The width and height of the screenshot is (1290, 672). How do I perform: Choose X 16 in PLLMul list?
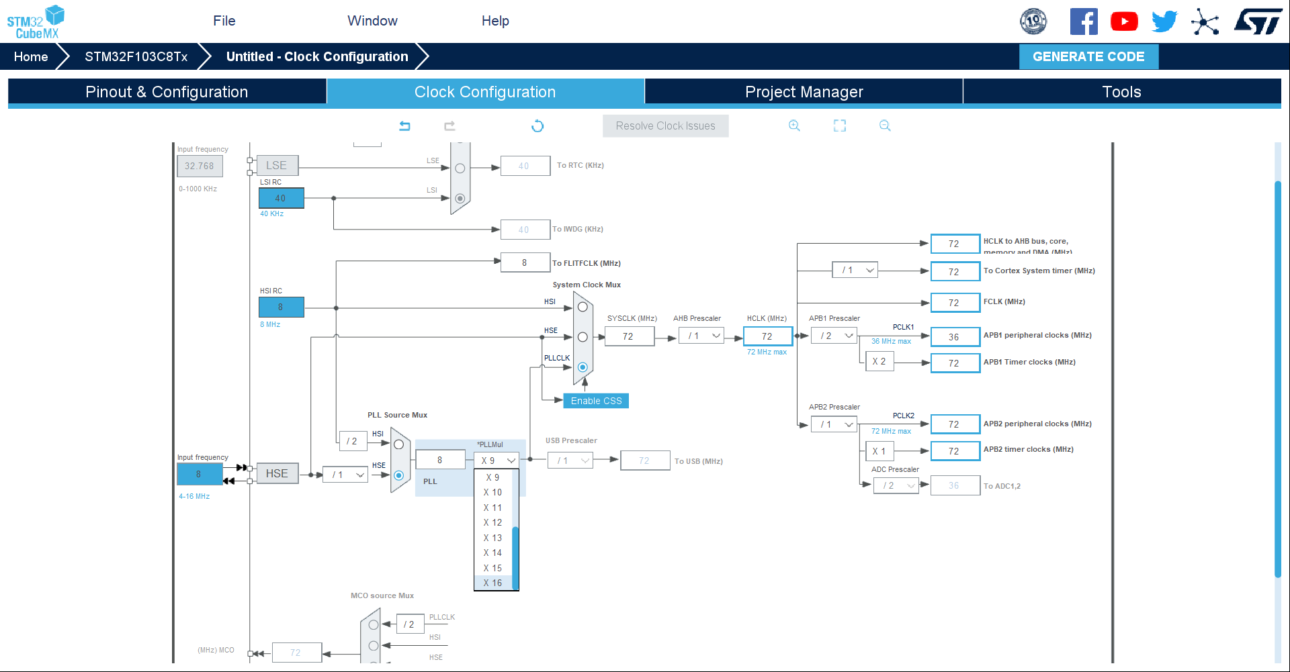click(492, 583)
